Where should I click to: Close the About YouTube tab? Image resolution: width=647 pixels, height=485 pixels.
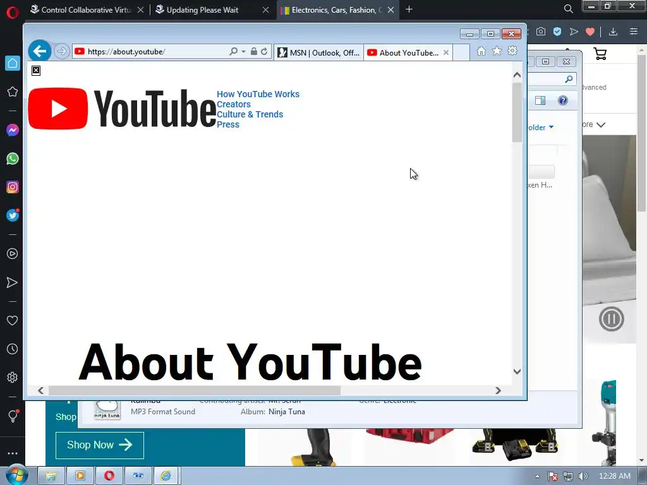pos(446,53)
